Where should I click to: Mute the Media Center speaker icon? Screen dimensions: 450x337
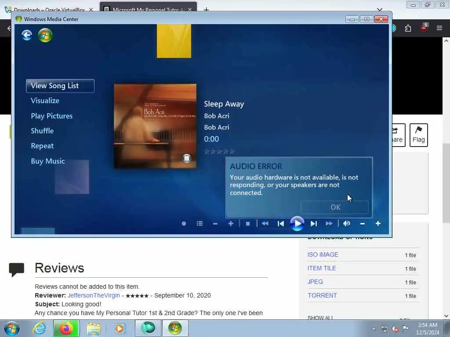pos(347,223)
